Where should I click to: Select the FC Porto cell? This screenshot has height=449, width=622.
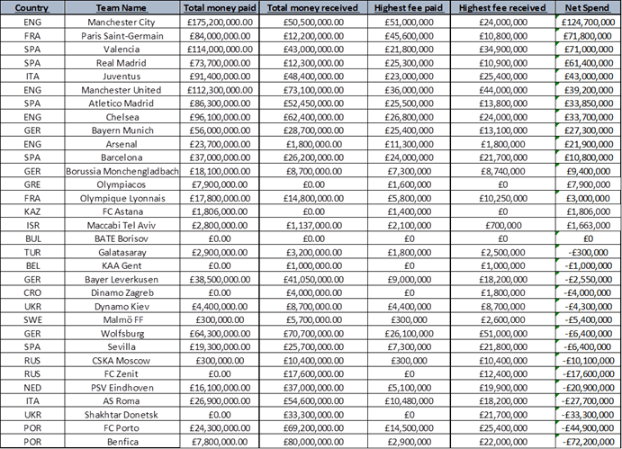pos(122,428)
